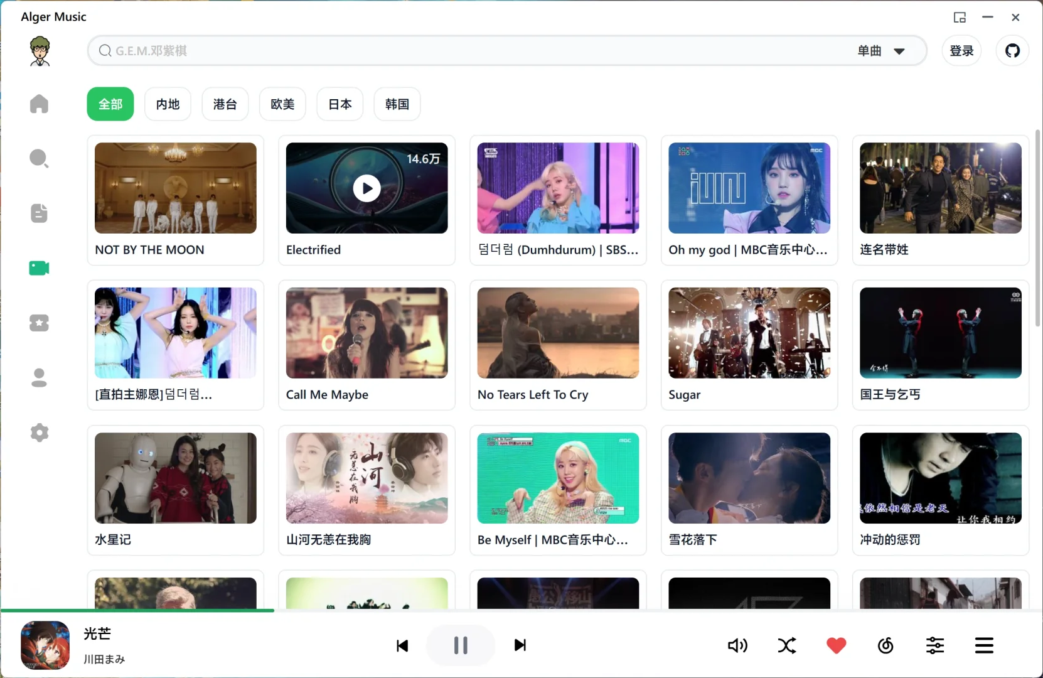Open the equalizer settings icon in player bar
Image resolution: width=1043 pixels, height=678 pixels.
(934, 645)
